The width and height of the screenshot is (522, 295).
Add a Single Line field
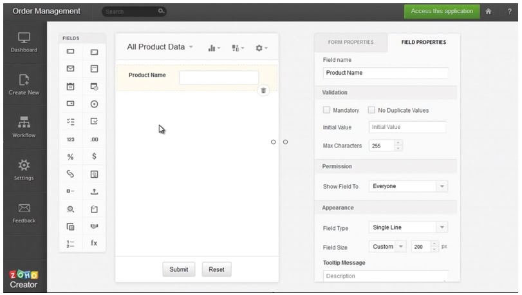(x=70, y=52)
